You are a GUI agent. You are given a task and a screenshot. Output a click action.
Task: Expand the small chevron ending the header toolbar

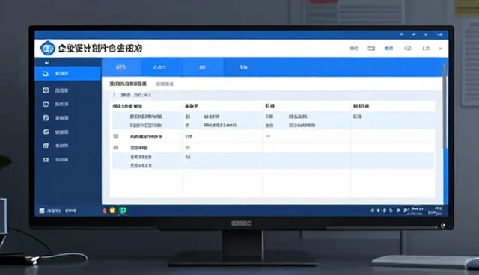440,48
